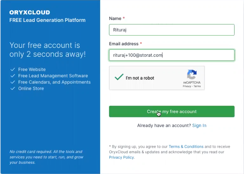Viewport: 244px width, 174px height.
Task: Open the reCAPTCHA Terms link
Action: point(197,86)
